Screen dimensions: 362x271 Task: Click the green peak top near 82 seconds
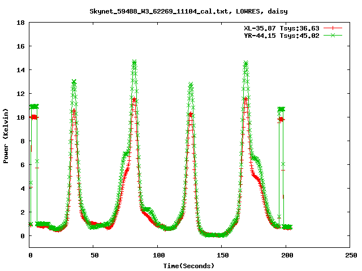tap(135, 63)
